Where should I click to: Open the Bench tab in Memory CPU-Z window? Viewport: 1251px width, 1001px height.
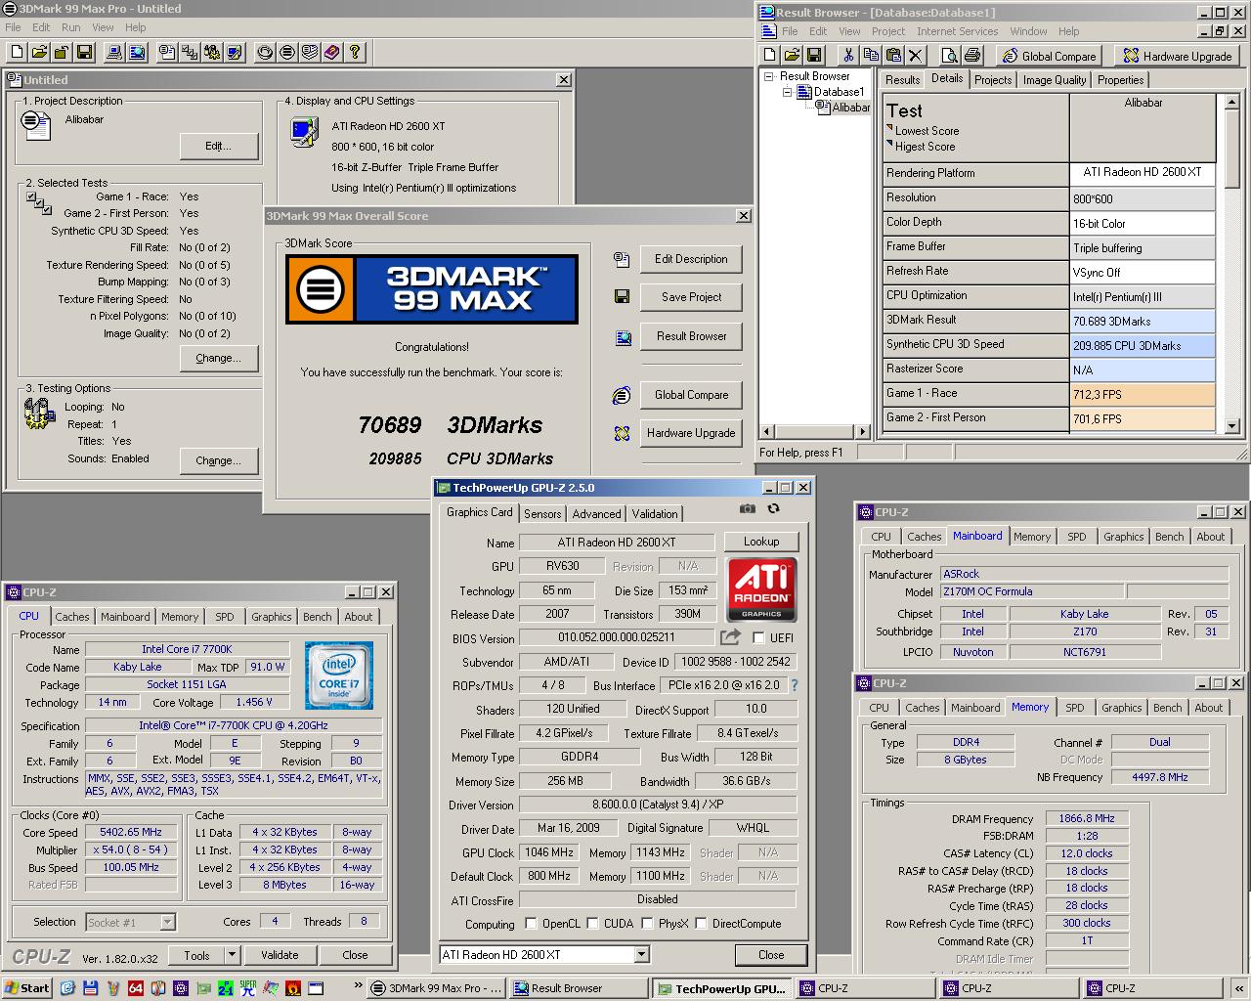point(1167,708)
